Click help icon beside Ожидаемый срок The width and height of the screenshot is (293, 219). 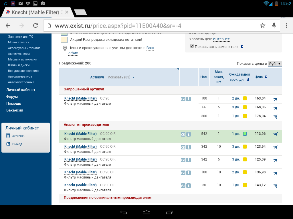[248, 80]
